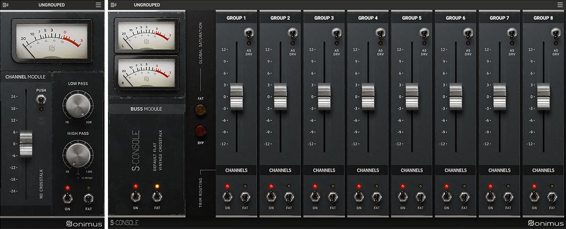
Task: Toggle the buss module FAT switch
Action: click(x=157, y=197)
